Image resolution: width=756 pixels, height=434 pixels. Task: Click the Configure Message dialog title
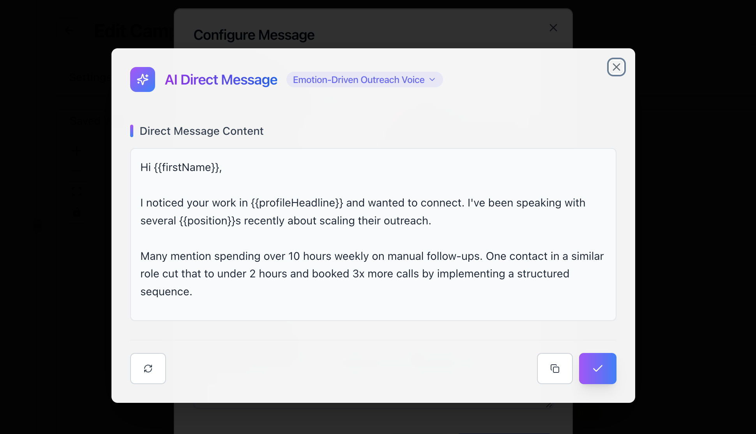[x=254, y=35]
